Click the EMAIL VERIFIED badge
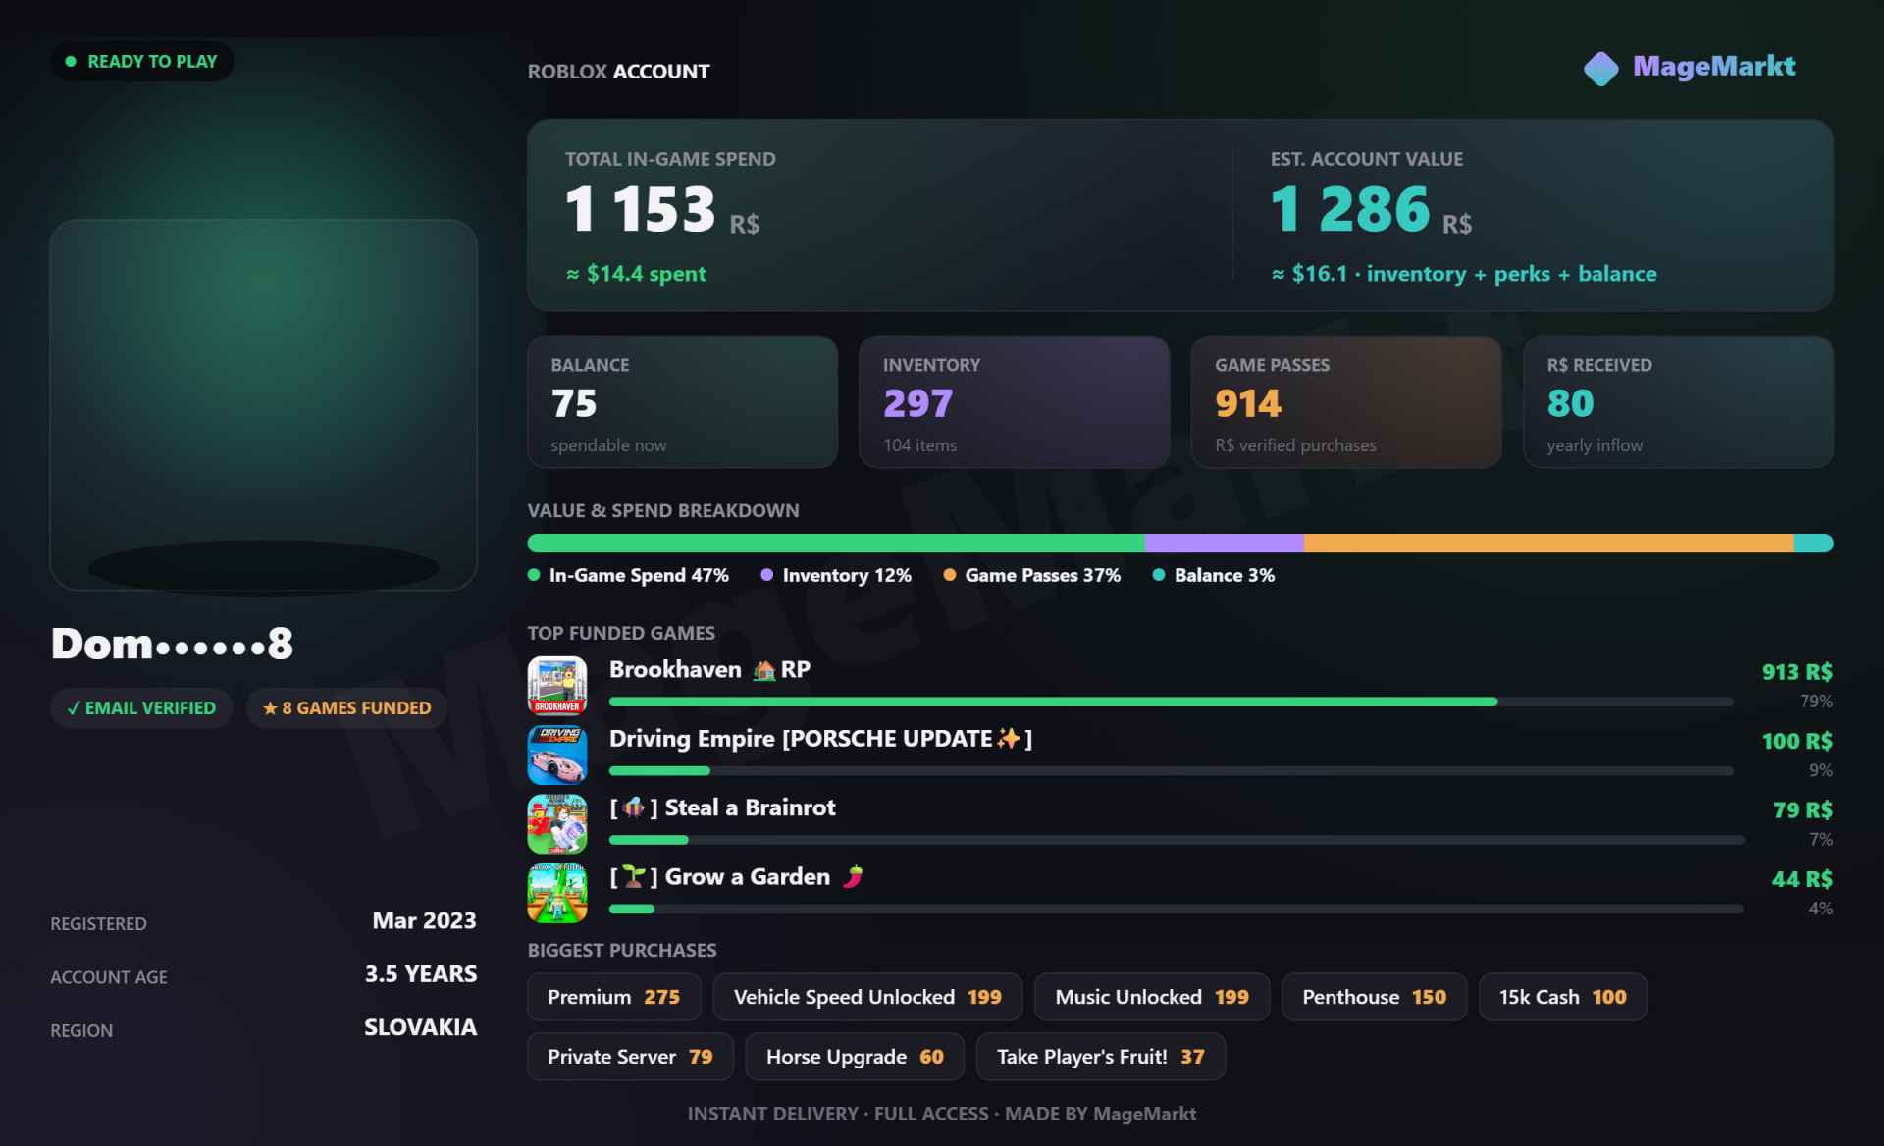Viewport: 1884px width, 1146px height. (141, 708)
